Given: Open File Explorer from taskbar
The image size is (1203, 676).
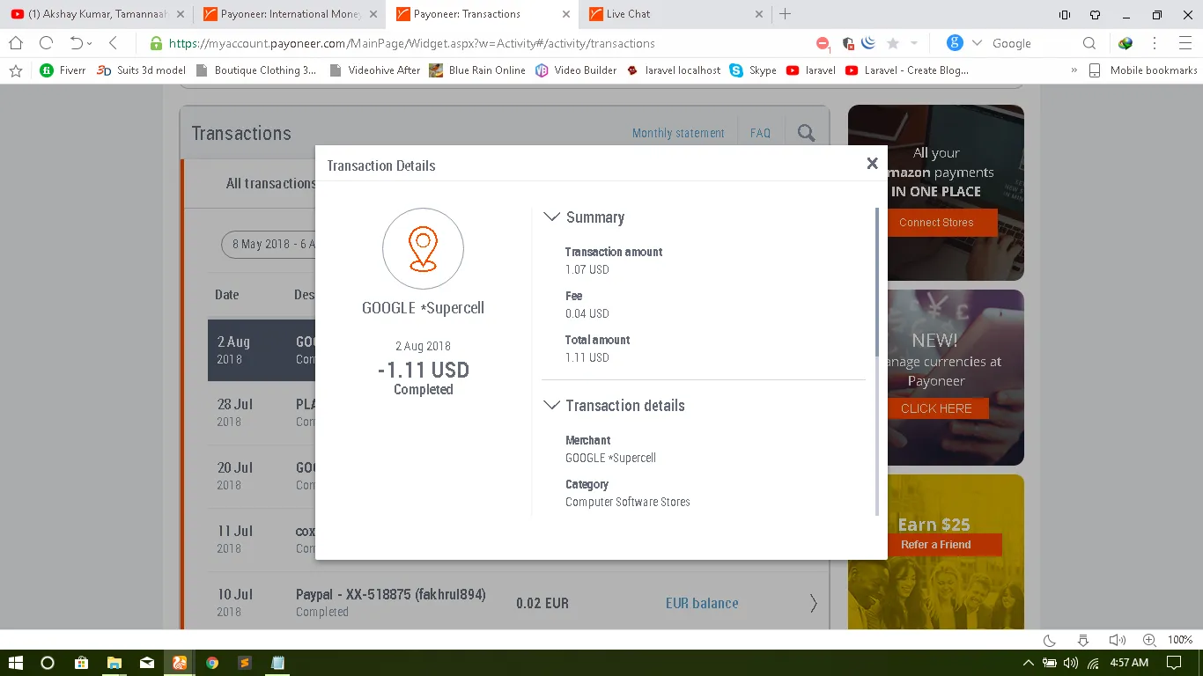Looking at the screenshot, I should pyautogui.click(x=114, y=663).
